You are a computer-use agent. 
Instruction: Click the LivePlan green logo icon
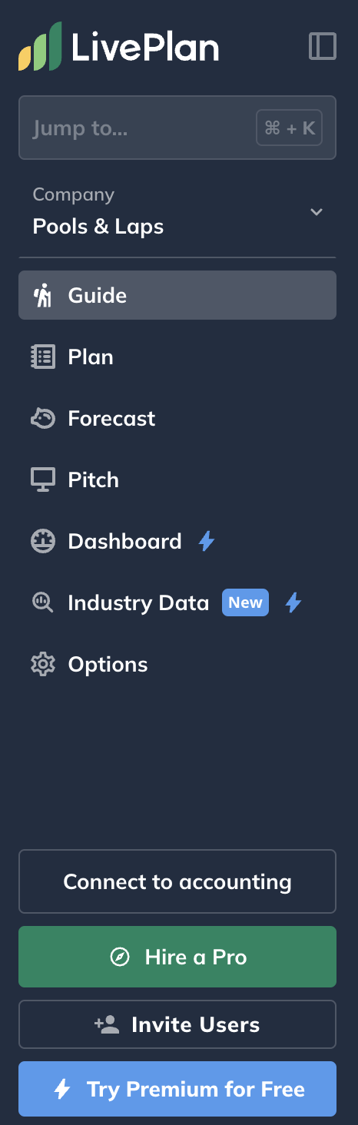41,46
